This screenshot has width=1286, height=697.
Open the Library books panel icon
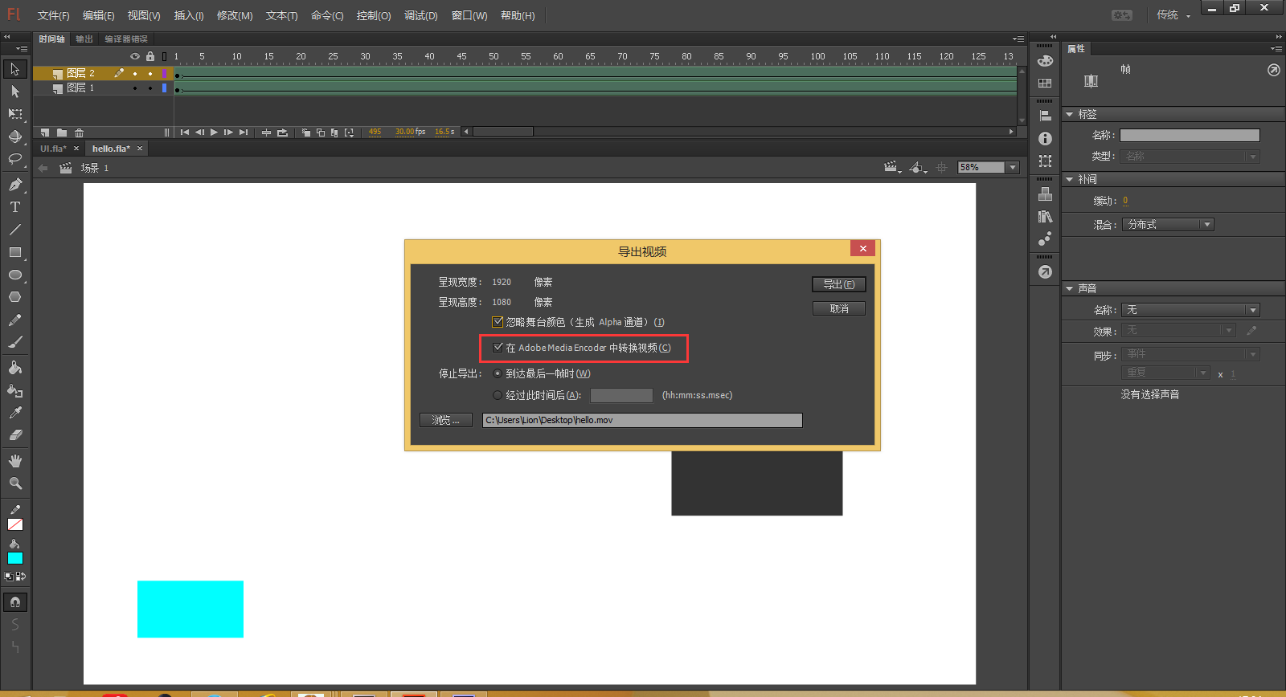1045,217
